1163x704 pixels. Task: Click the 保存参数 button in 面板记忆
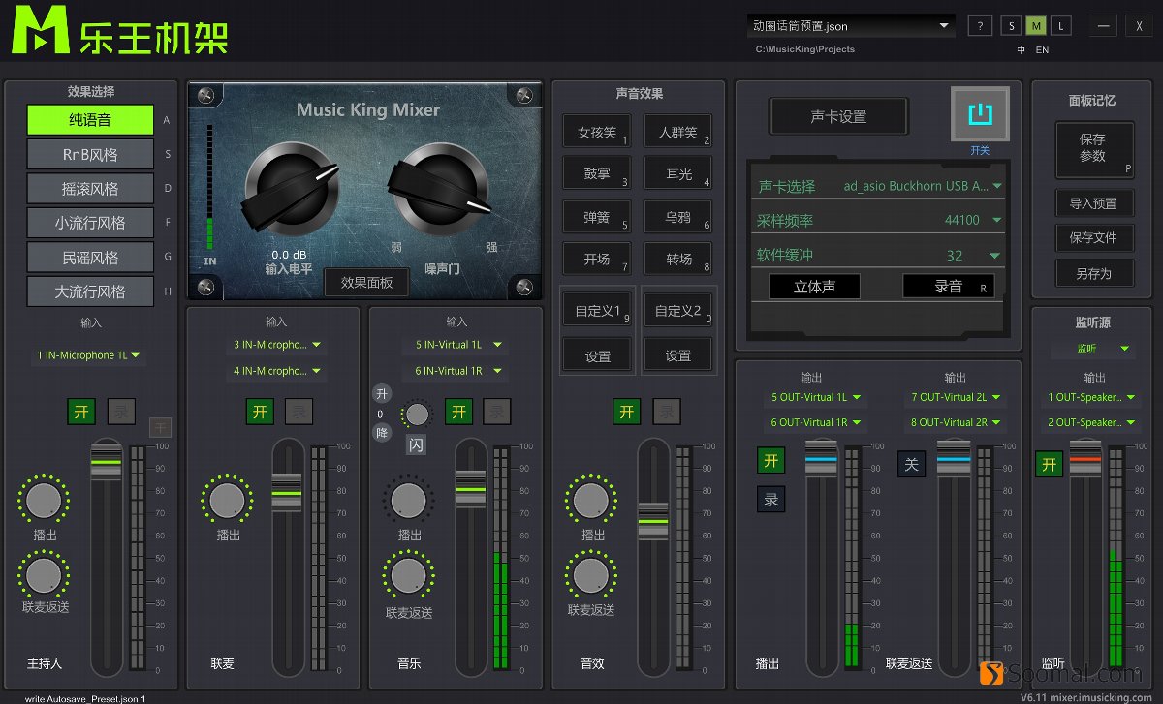[x=1094, y=151]
